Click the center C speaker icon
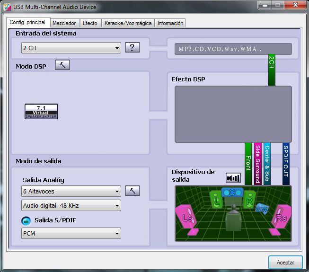This screenshot has height=272, width=309. pos(232,193)
